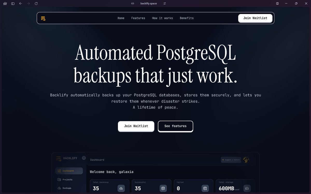
Task: Go to Features nav link
Action: [138, 18]
